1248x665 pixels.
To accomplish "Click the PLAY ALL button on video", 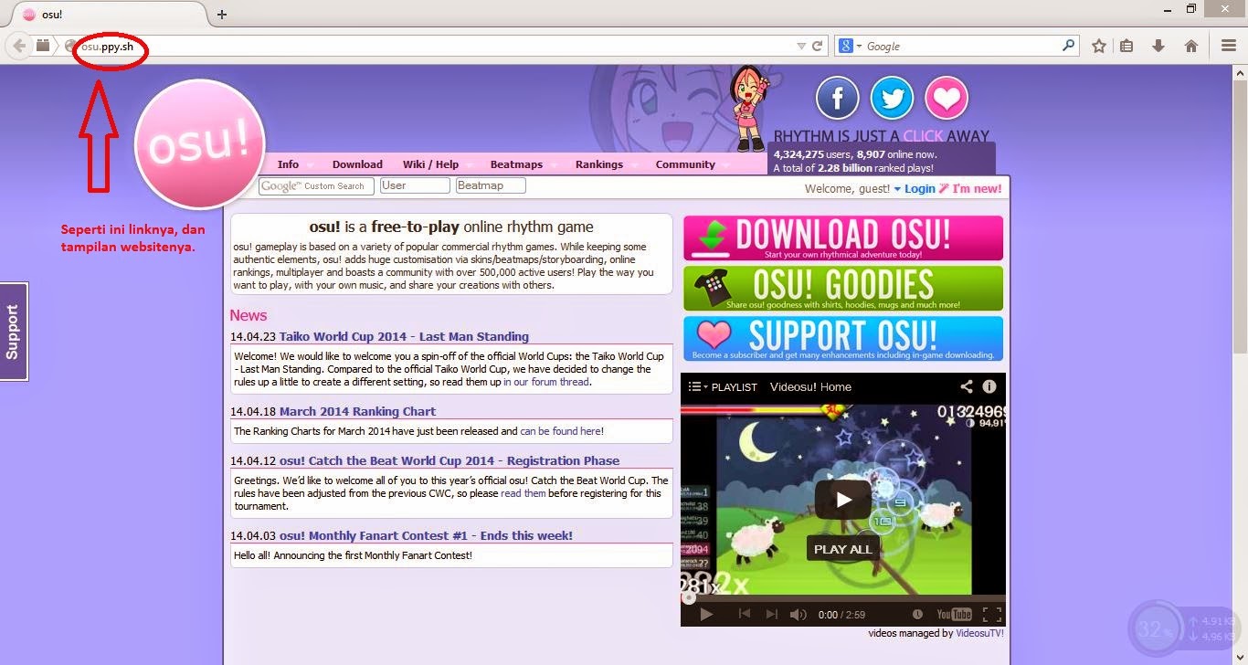I will click(842, 549).
